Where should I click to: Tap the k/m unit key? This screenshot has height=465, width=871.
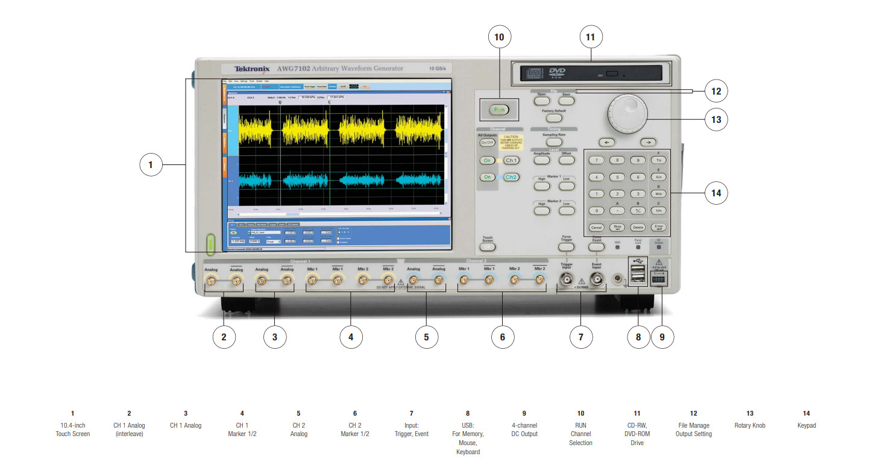[658, 211]
